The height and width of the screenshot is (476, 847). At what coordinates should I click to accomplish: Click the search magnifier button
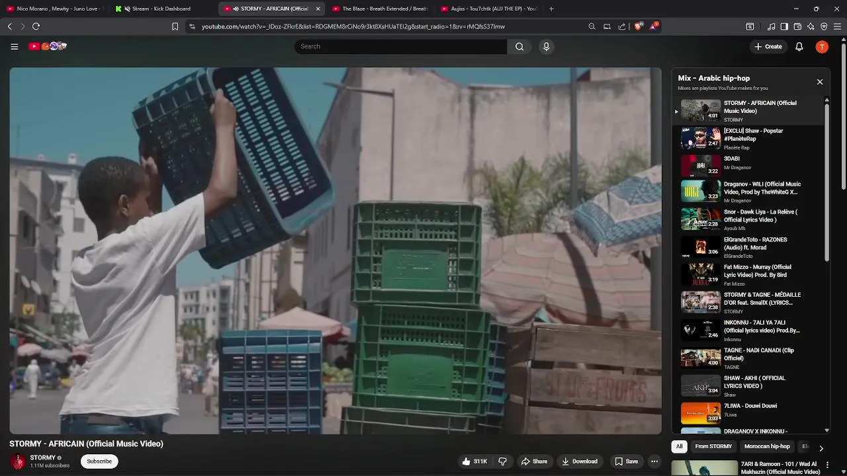point(519,46)
